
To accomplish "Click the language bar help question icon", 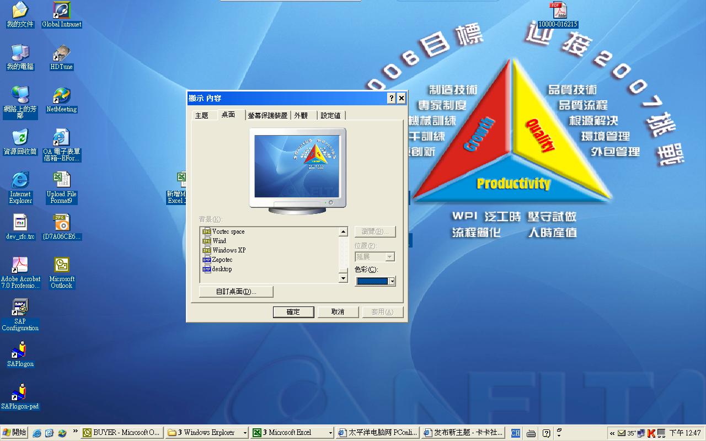I will [546, 433].
